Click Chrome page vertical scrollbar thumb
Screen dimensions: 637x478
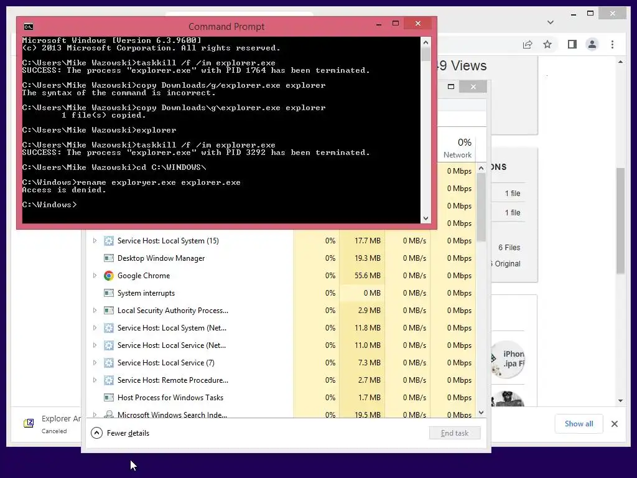[620, 221]
